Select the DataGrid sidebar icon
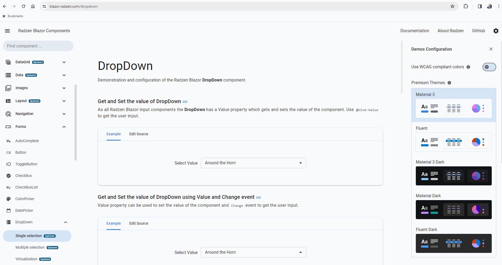 (x=8, y=62)
